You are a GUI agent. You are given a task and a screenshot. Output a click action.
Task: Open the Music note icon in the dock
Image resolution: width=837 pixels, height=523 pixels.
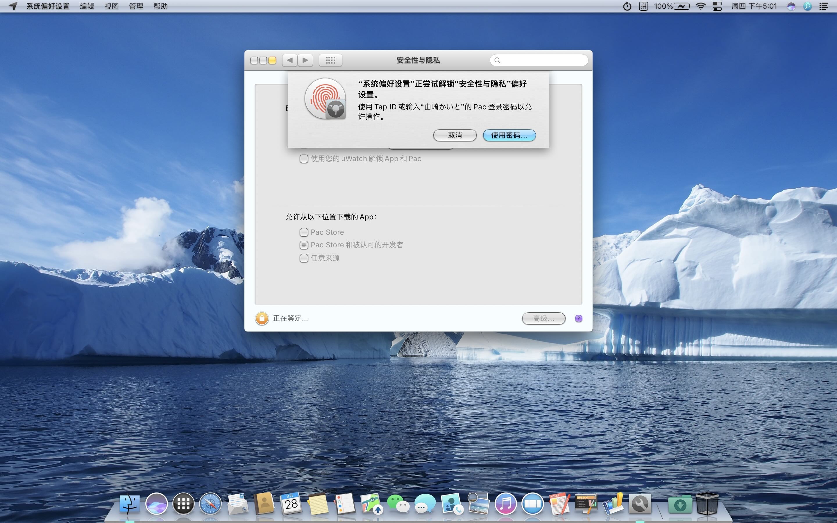coord(506,504)
